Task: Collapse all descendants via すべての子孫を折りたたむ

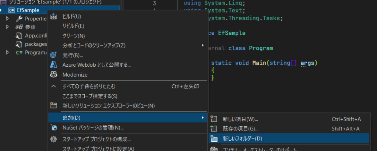Action: tap(89, 87)
